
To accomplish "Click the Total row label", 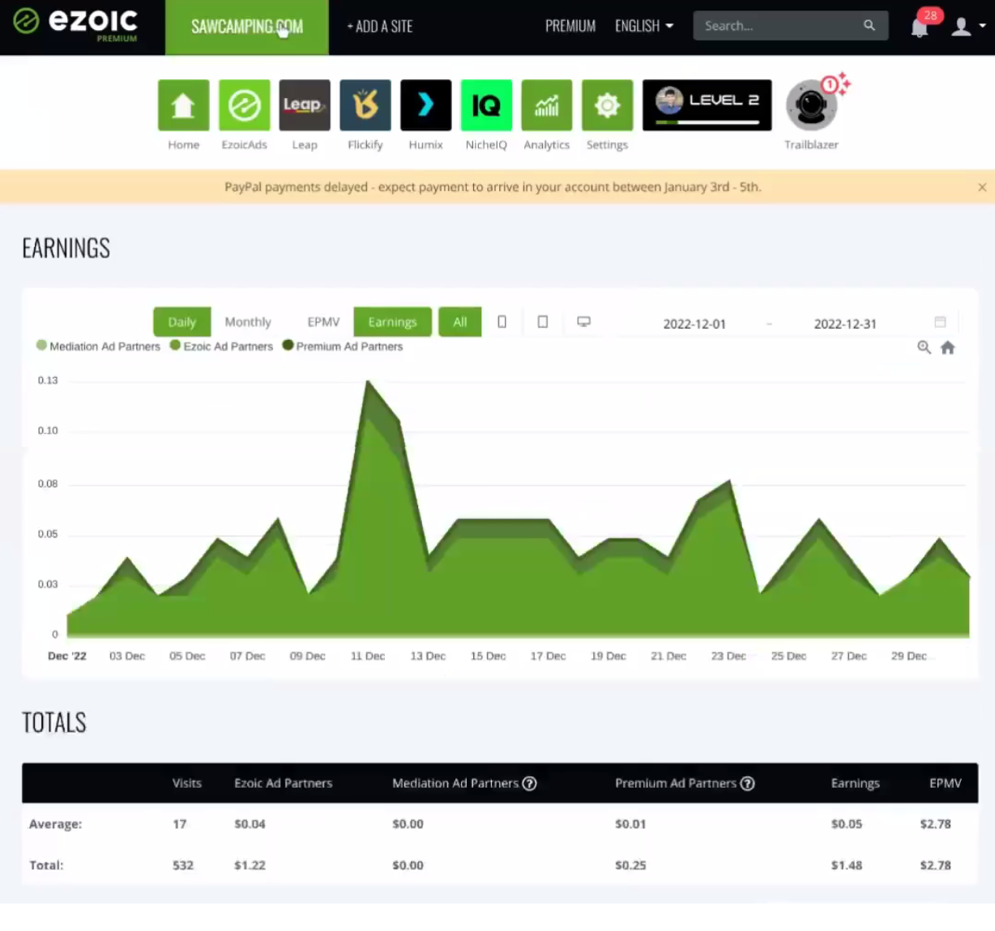I will pyautogui.click(x=46, y=865).
